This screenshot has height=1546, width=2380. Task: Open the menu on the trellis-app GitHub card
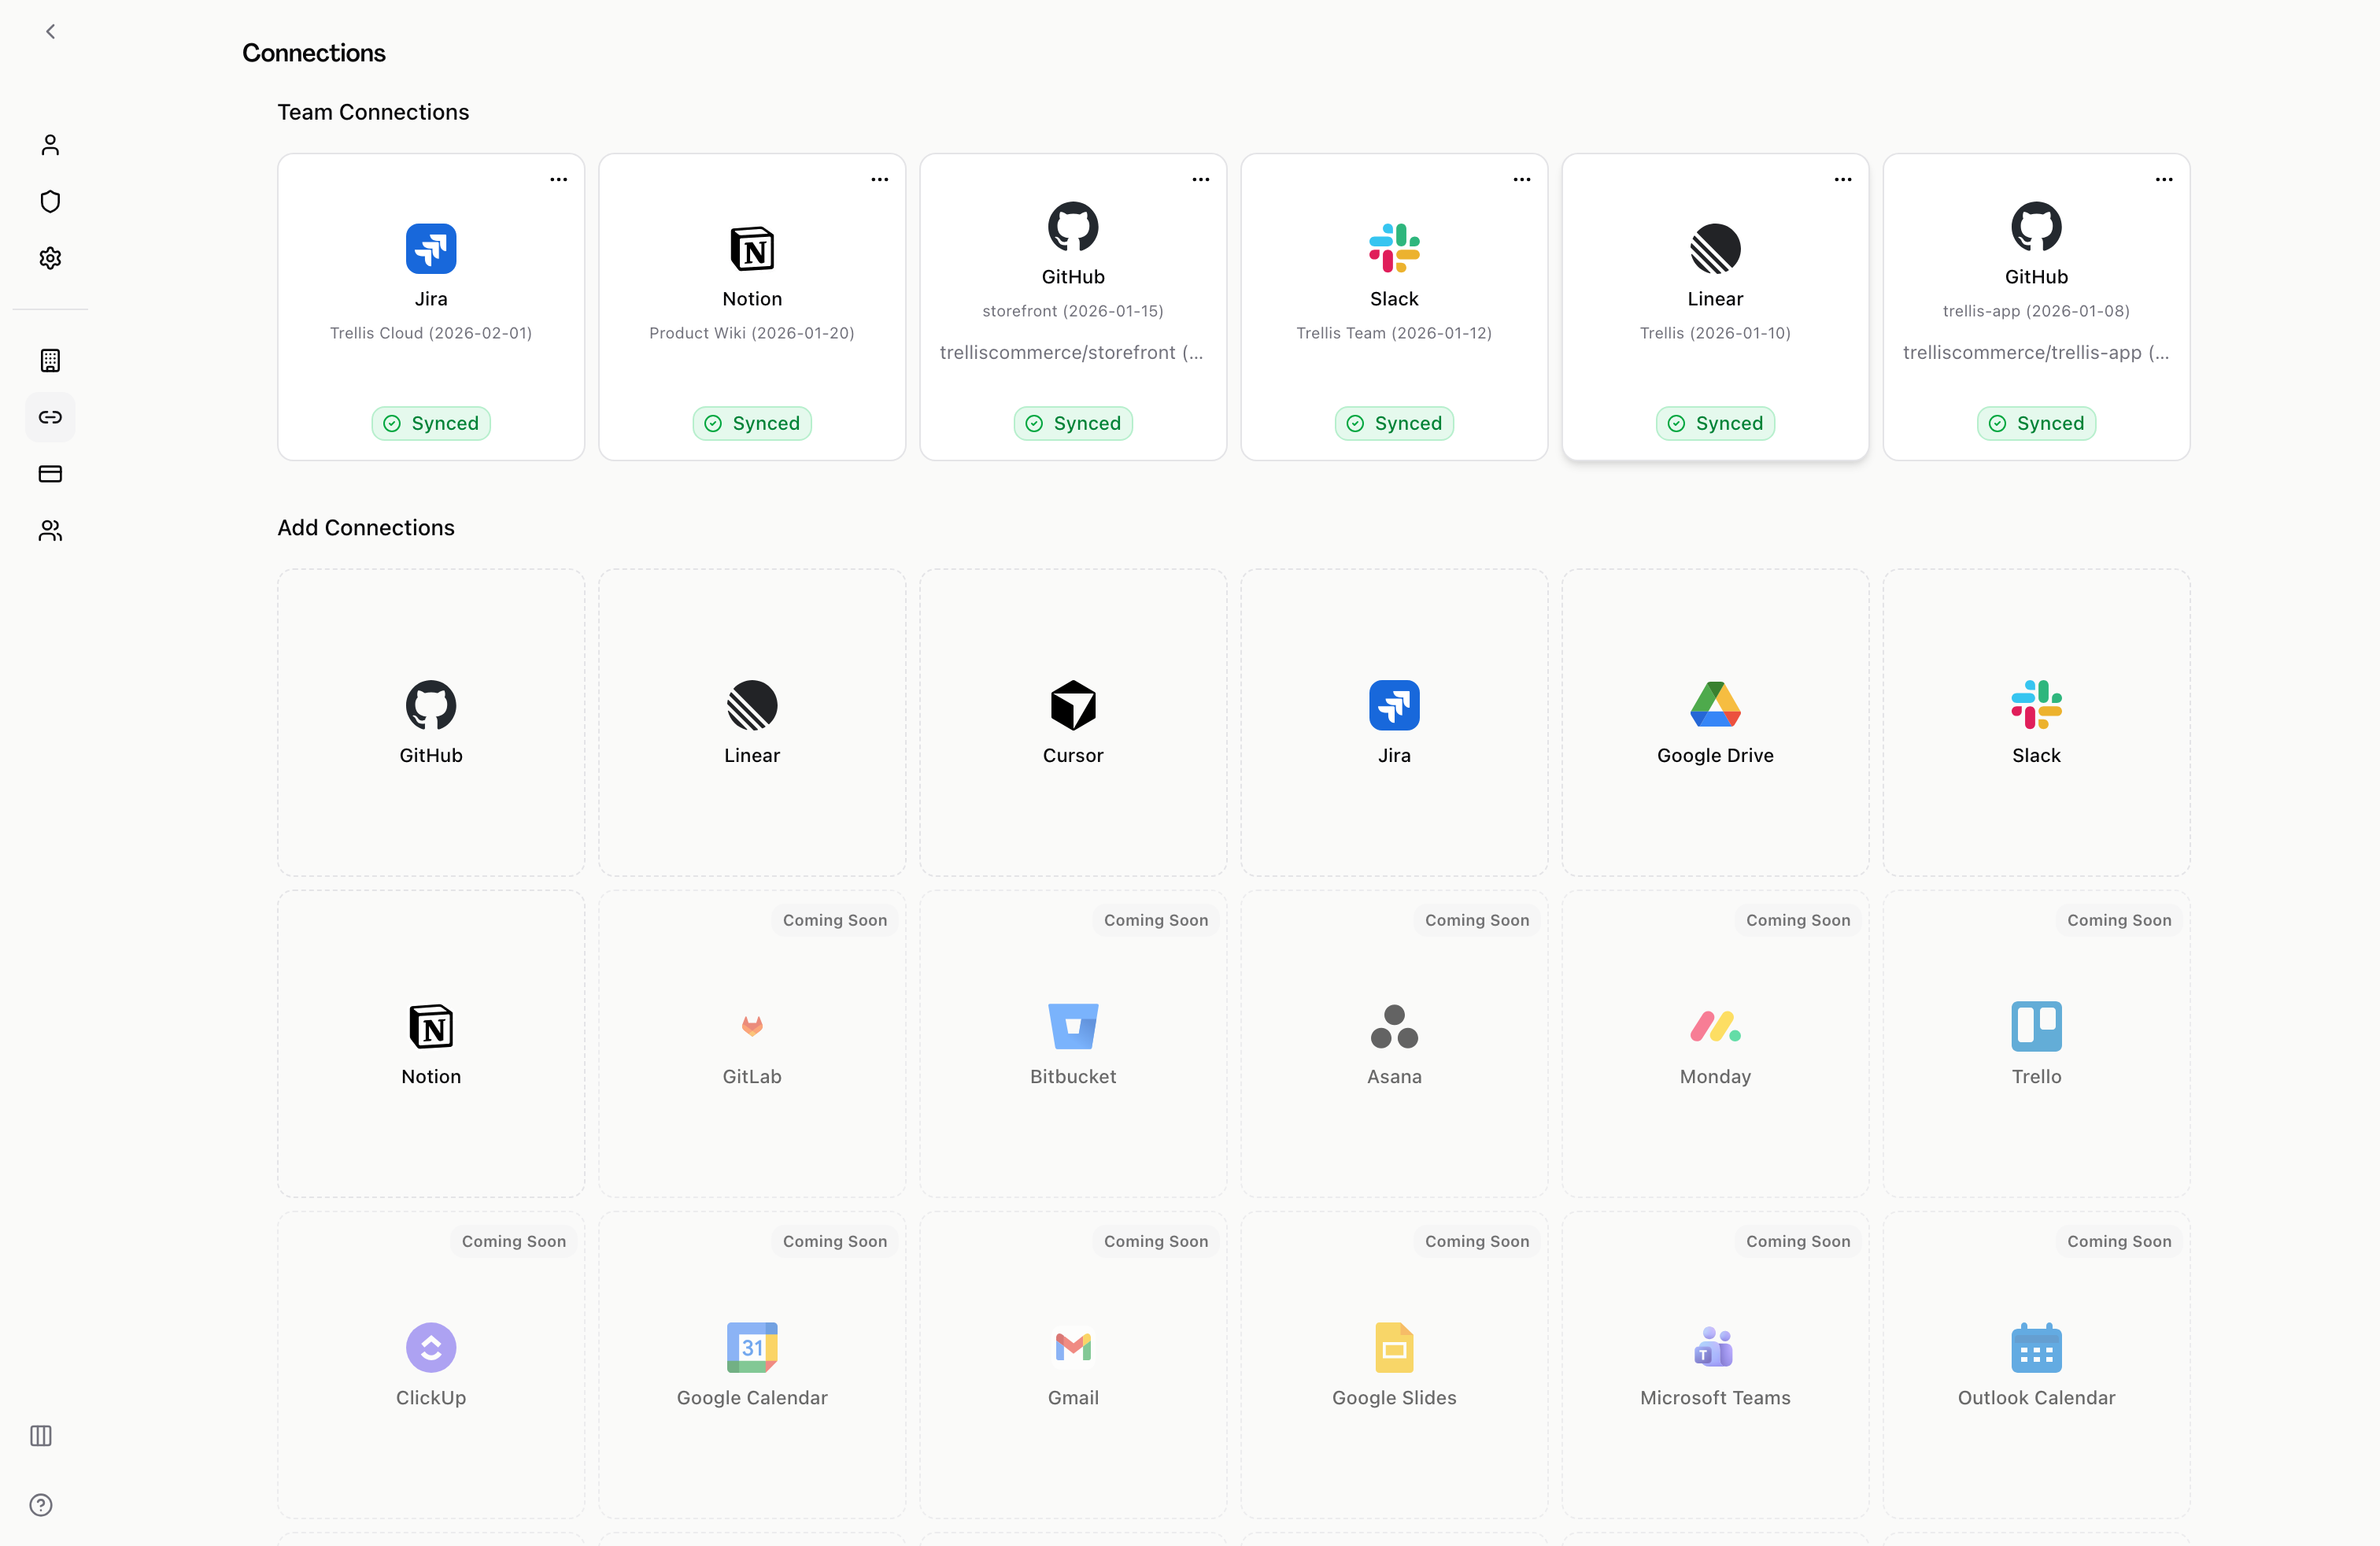[2163, 179]
